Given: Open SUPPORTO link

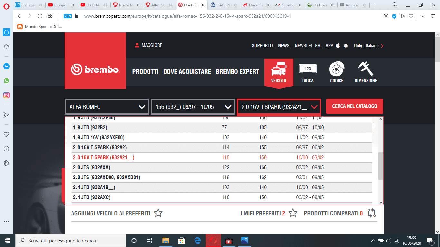Looking at the screenshot, I should coord(262,46).
